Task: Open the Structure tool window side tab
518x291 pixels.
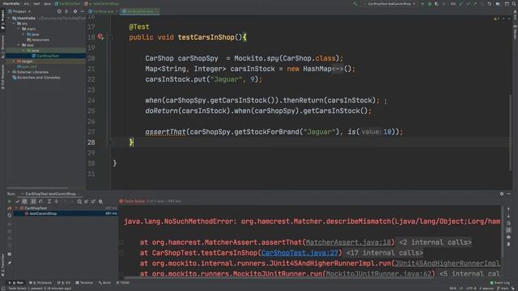Action: pyautogui.click(x=2, y=46)
